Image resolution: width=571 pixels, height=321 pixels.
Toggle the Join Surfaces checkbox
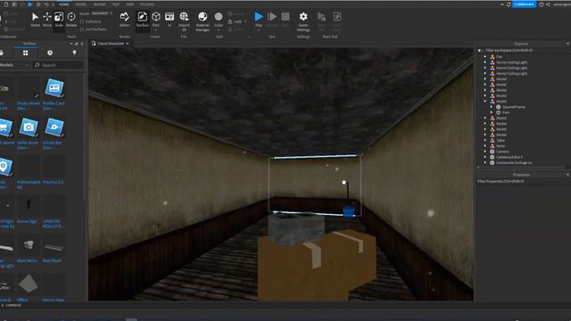[82, 29]
